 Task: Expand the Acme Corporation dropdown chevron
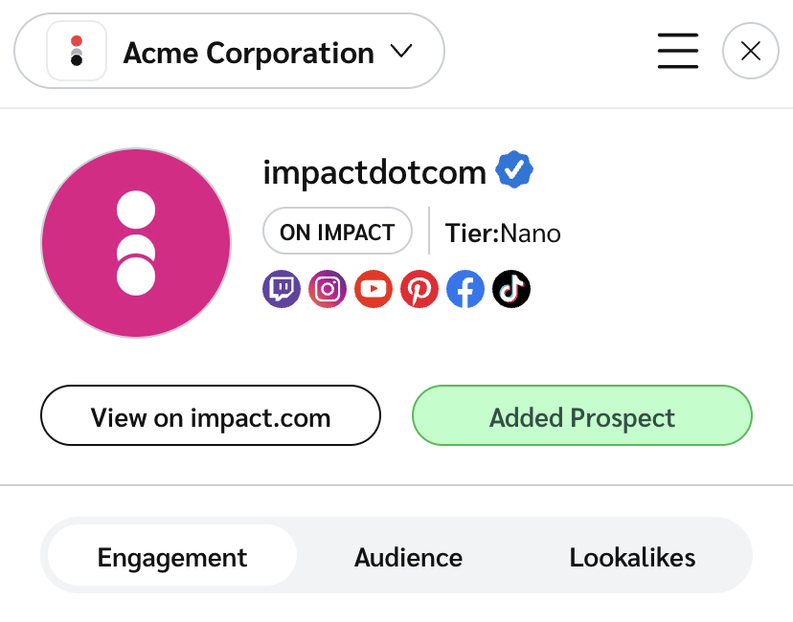[x=401, y=51]
